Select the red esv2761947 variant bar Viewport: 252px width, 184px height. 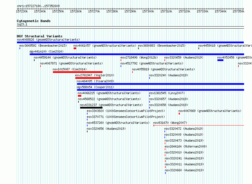88,78
